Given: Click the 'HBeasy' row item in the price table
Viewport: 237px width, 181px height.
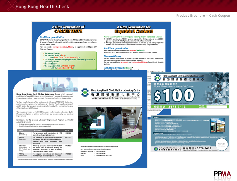Looking at the screenshot, I should [x=22, y=154].
